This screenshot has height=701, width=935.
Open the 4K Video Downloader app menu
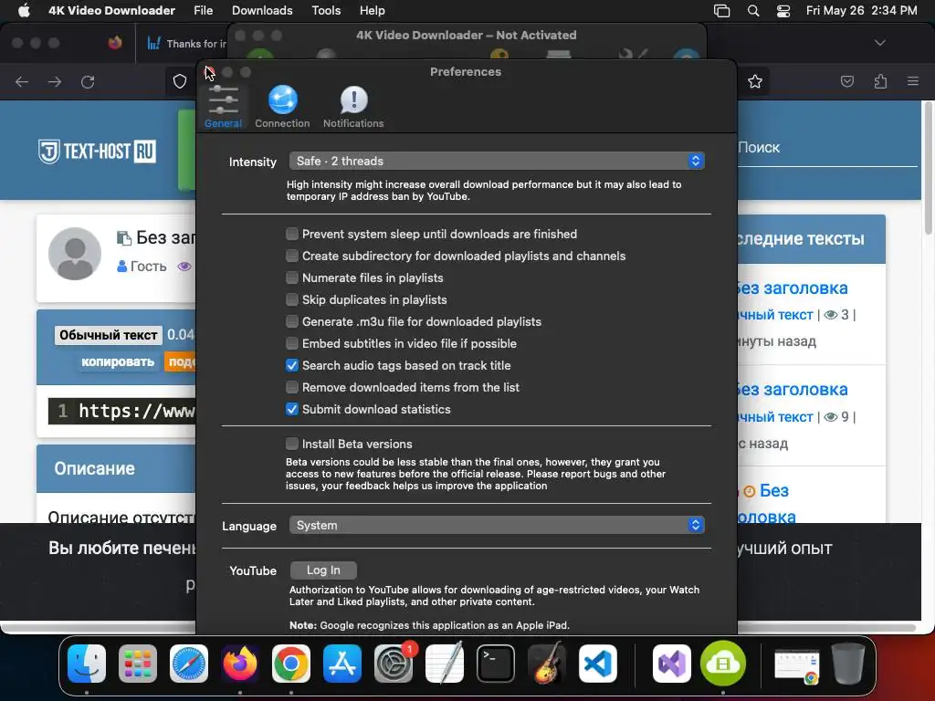(x=111, y=10)
